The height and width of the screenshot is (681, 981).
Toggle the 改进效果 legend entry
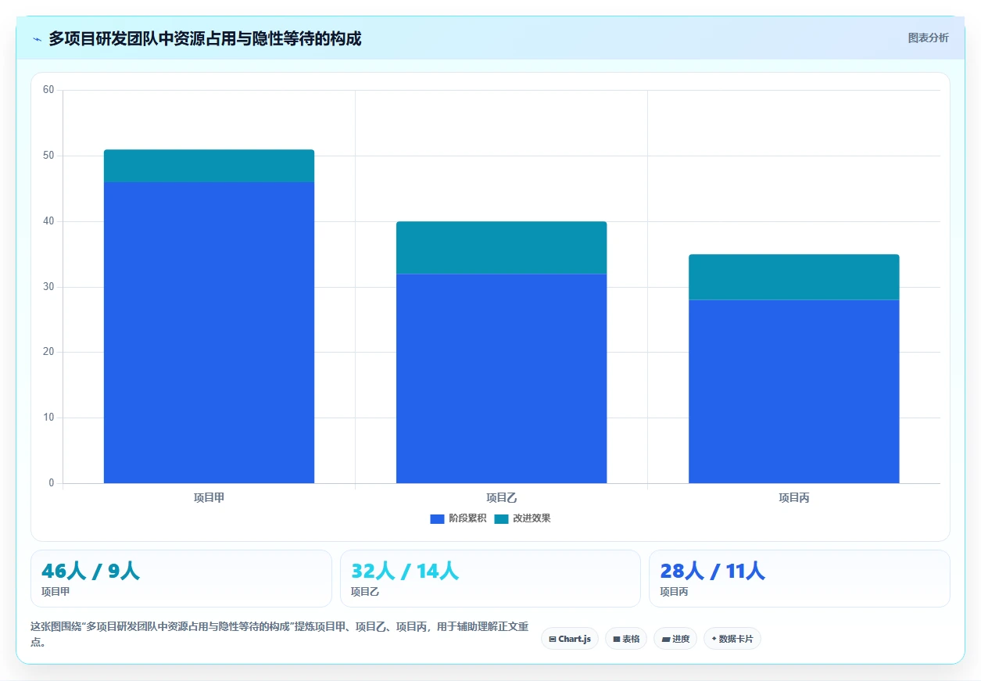(522, 518)
